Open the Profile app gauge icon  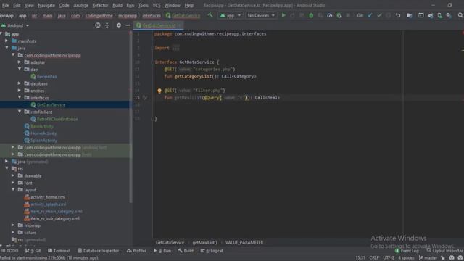coord(329,15)
